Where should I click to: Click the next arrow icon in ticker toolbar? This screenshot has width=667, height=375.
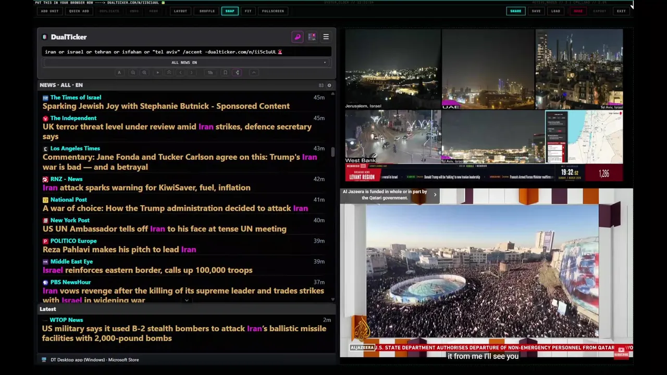click(x=191, y=73)
